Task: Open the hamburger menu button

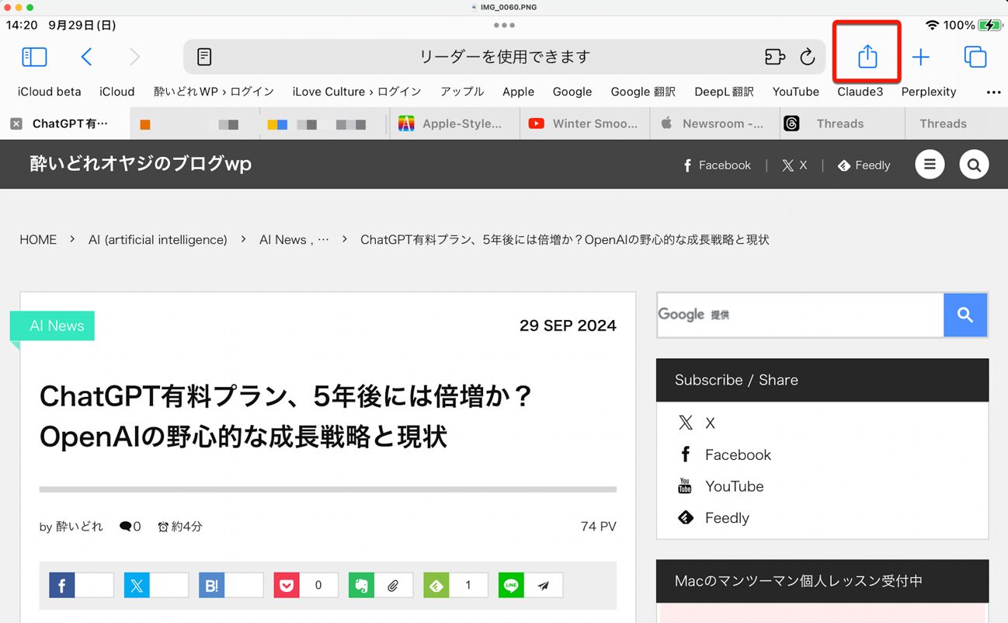Action: [930, 165]
